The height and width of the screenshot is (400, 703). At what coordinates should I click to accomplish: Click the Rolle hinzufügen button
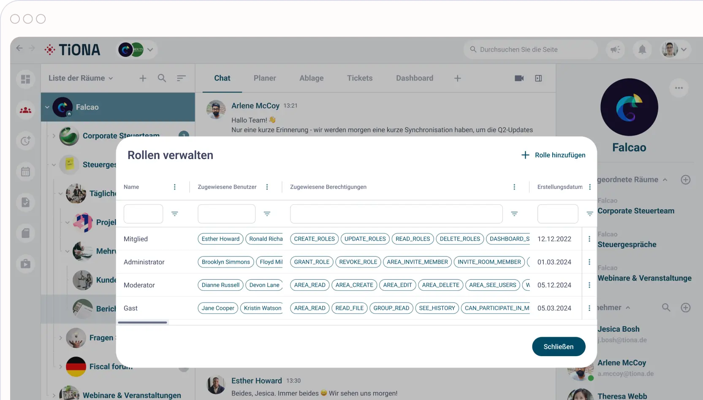point(554,155)
